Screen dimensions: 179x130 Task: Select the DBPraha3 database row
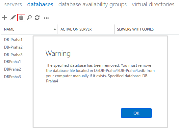[x=13, y=77]
